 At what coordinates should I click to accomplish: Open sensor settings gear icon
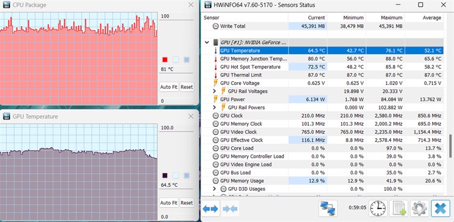(x=419, y=208)
